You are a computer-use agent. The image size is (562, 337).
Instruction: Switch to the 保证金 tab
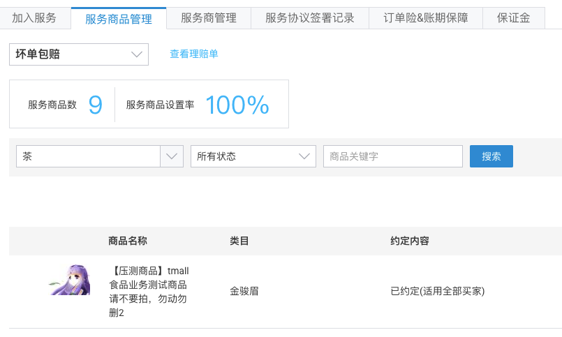pos(514,18)
